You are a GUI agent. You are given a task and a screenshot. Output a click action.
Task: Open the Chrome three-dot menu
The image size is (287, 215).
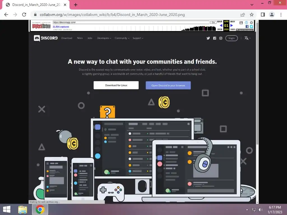pos(281,15)
